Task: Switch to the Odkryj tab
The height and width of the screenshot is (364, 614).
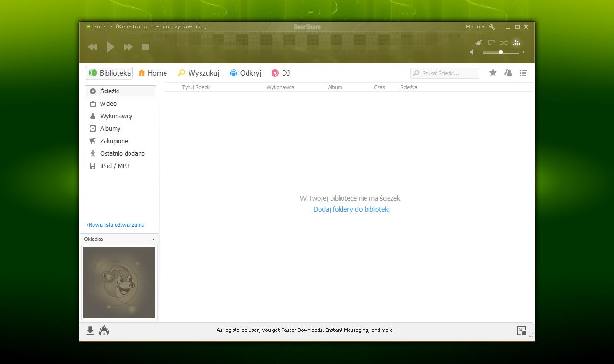Action: 246,73
